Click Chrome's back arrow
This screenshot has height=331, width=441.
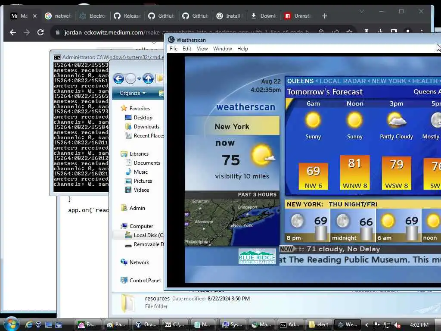pyautogui.click(x=13, y=32)
